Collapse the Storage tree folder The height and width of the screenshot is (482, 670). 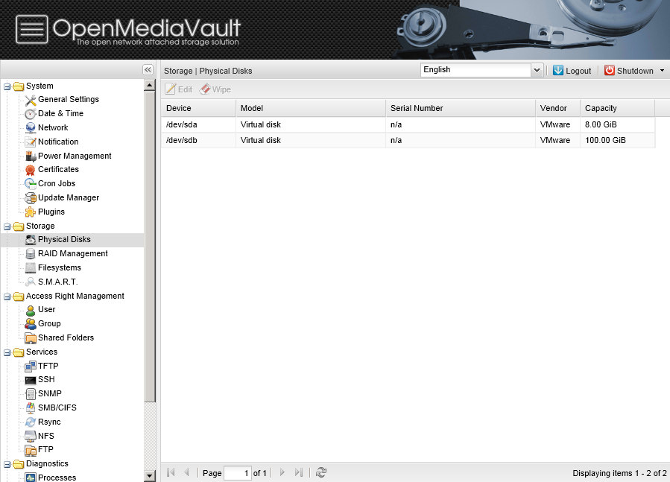tap(7, 226)
